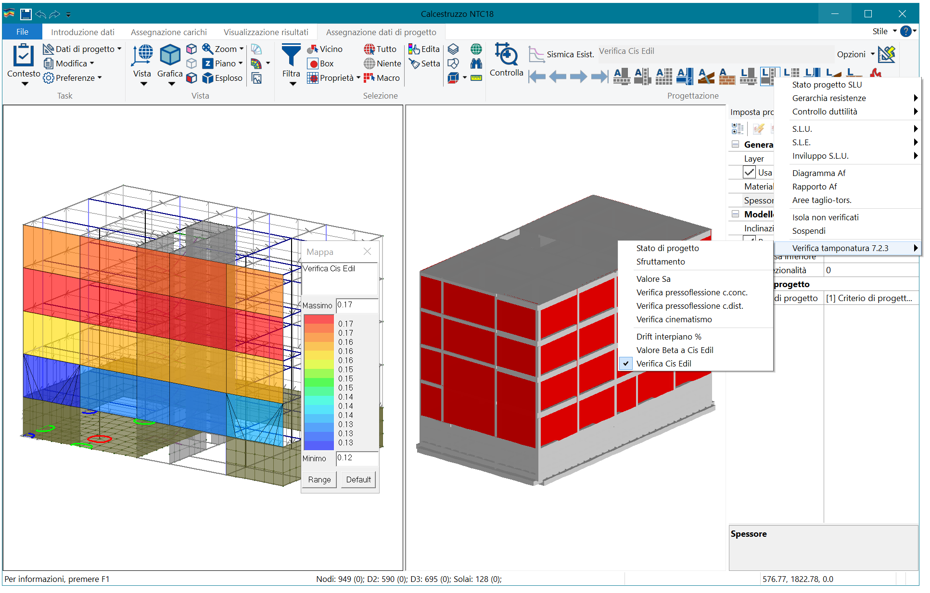
Task: Collapse the Genera property group
Action: [x=735, y=144]
